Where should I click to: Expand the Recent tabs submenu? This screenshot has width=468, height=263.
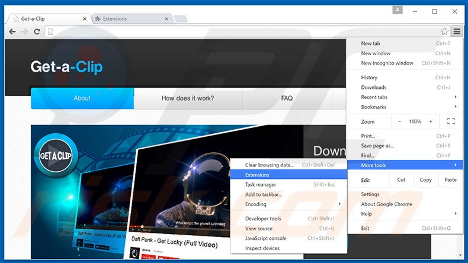[405, 97]
